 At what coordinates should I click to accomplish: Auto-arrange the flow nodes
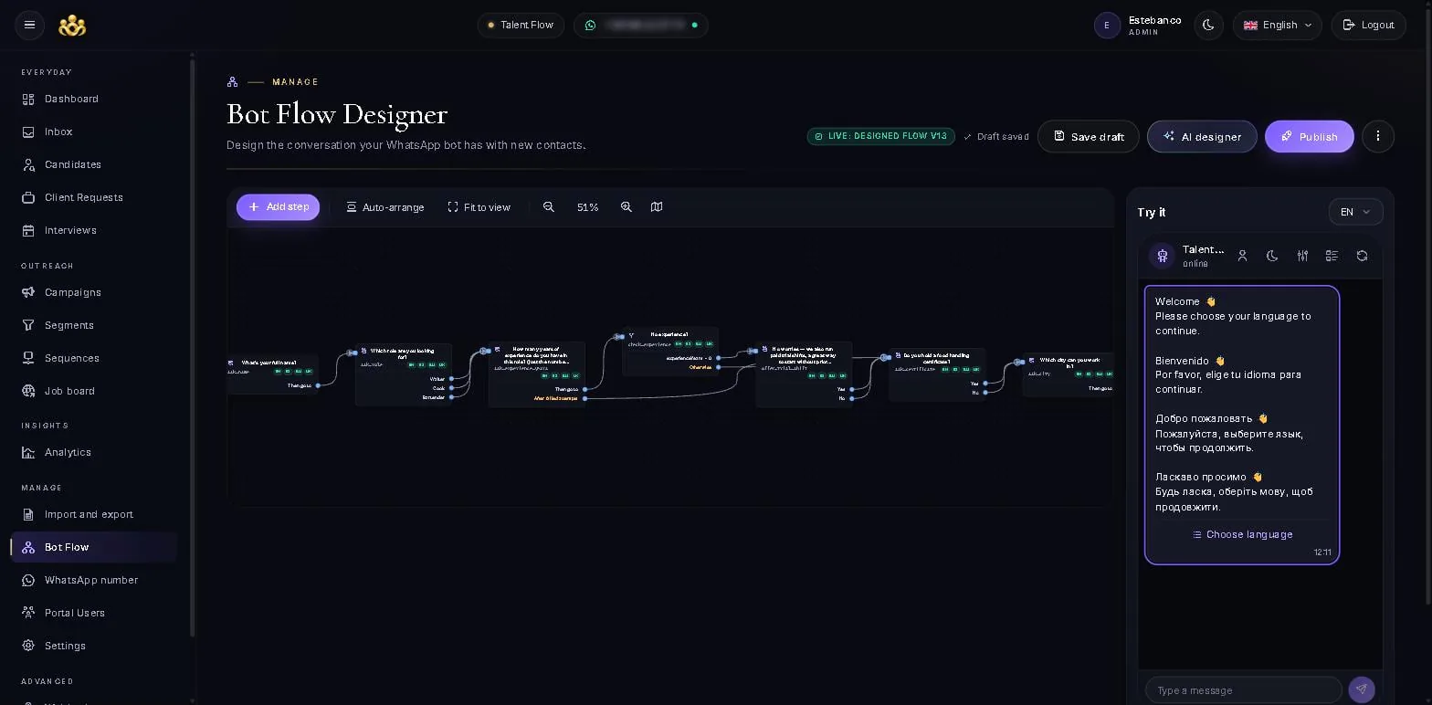(384, 207)
